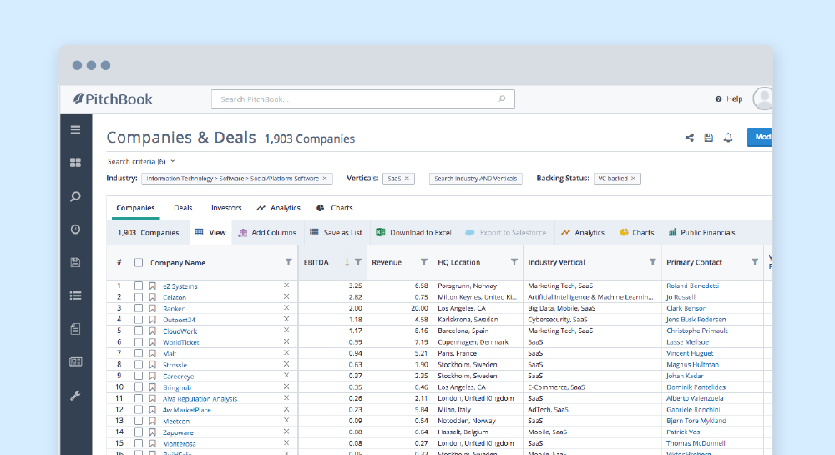The height and width of the screenshot is (455, 835).
Task: Click Save as List
Action: coord(336,233)
